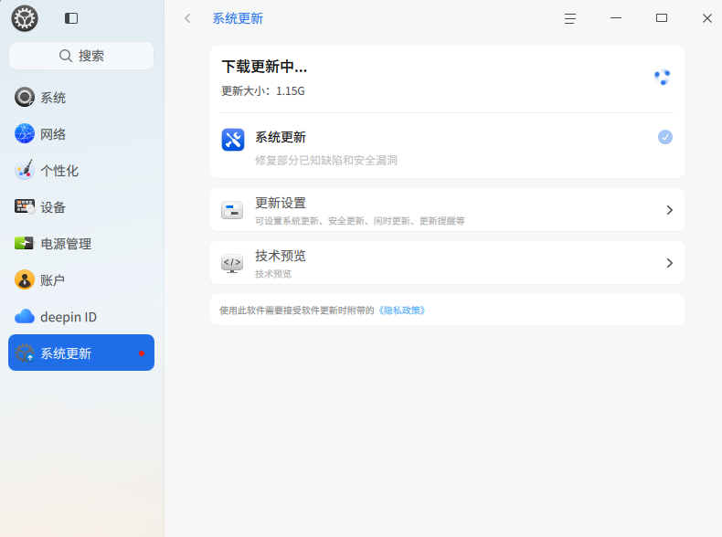Click 使用此软件需要接受软件更新时附带的 text

click(297, 311)
